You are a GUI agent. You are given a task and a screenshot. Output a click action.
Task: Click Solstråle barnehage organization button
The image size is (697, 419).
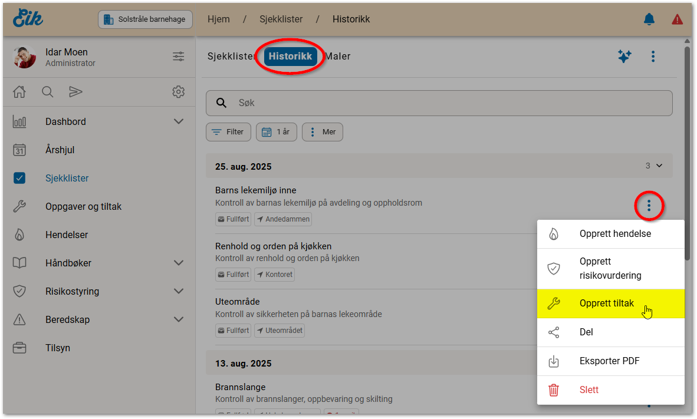click(144, 19)
